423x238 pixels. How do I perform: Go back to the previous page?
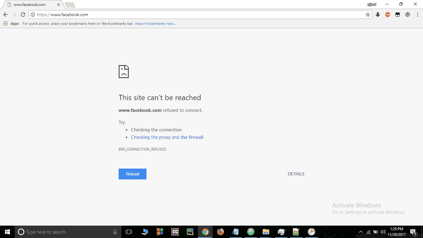(6, 15)
